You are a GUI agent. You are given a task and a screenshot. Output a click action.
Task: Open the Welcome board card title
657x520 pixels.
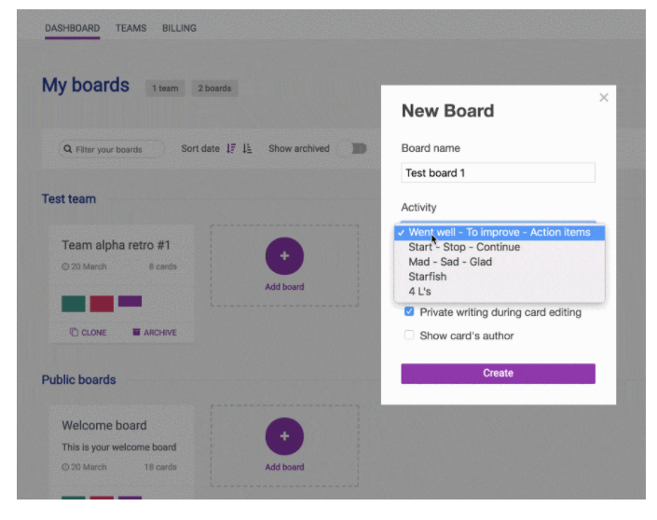pos(104,426)
